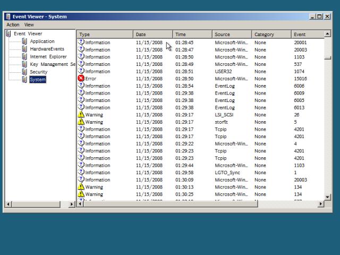Screen dimensions: 340x255
Task: Click the tree pane horizontal scrollbar thumb
Action: coord(36,204)
